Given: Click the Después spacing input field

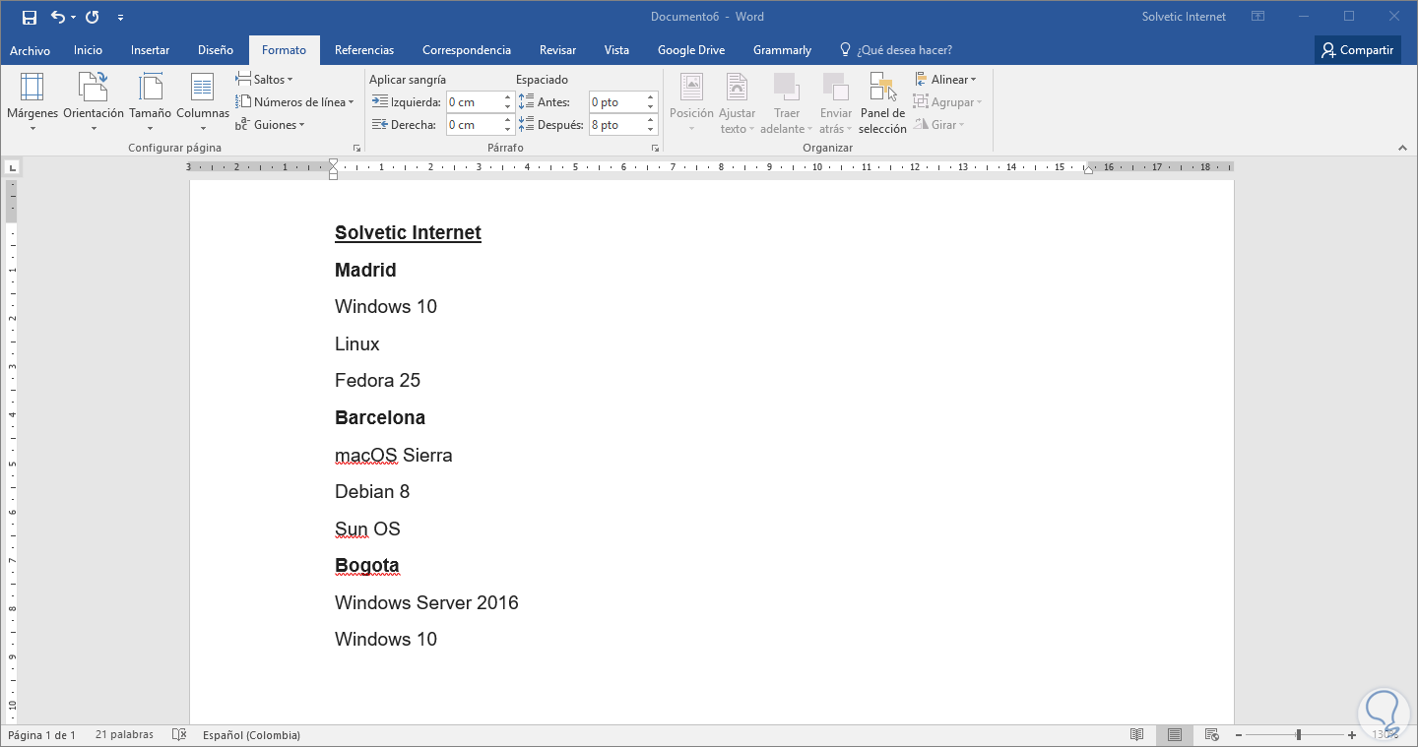Looking at the screenshot, I should pos(617,125).
